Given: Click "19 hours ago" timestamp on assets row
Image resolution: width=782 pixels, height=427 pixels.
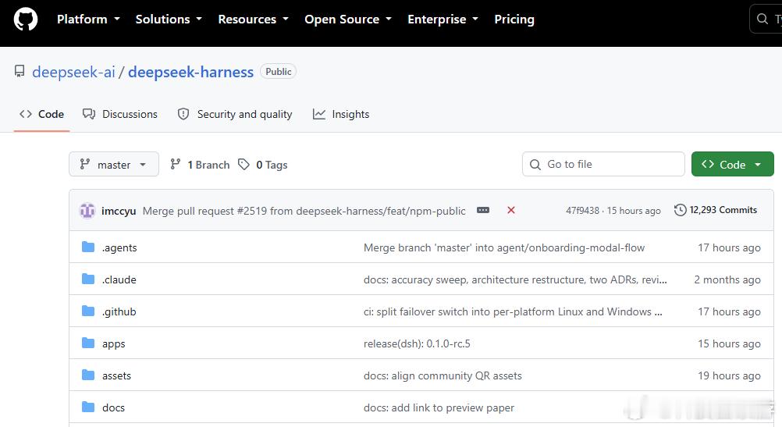Looking at the screenshot, I should click(x=729, y=375).
